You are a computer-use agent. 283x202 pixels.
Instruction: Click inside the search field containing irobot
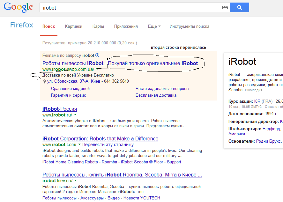128,8
